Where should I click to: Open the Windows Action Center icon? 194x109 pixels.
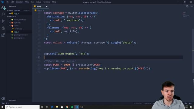191,107
